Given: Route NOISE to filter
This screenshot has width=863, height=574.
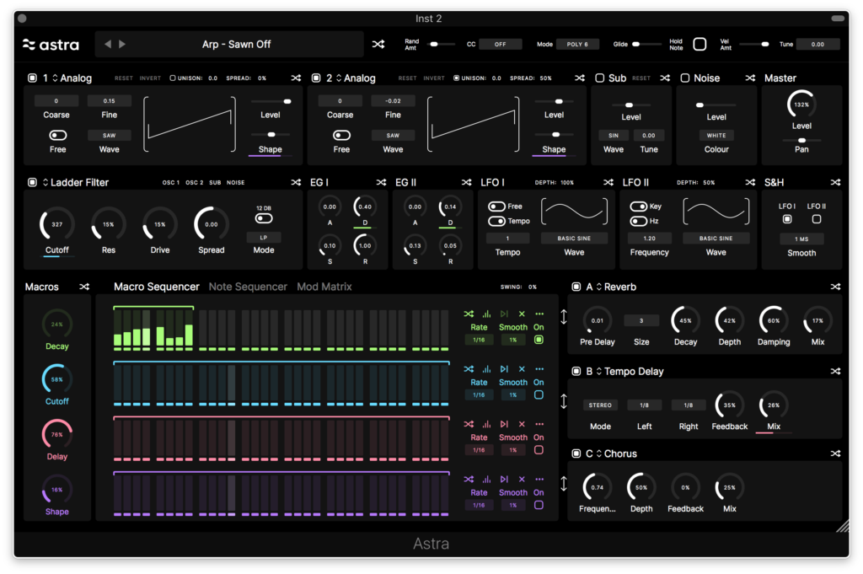Looking at the screenshot, I should pos(236,182).
